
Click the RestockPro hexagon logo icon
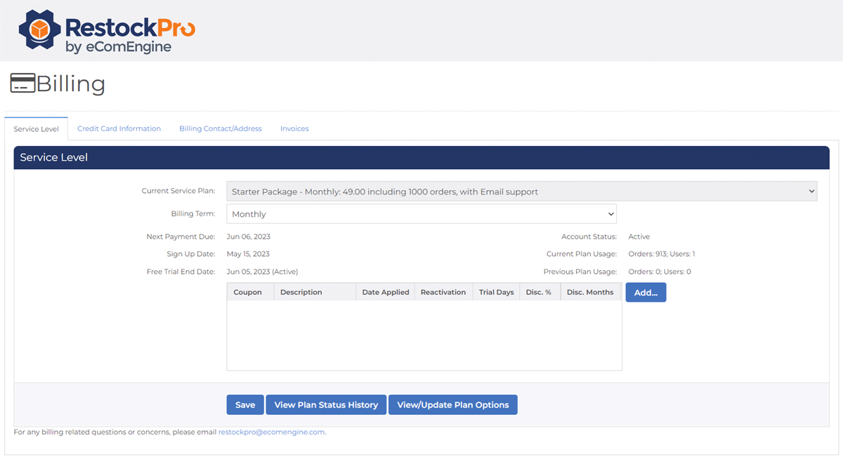[x=40, y=30]
